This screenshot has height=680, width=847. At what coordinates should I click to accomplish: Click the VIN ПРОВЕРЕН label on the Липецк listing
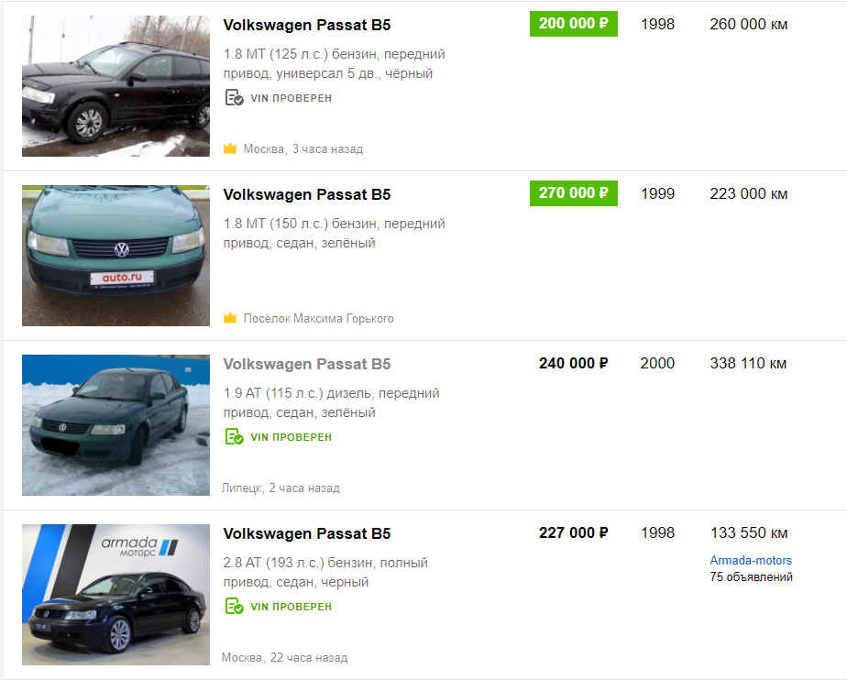pos(291,437)
